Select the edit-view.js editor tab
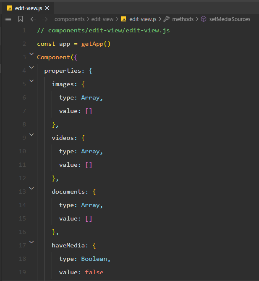 (28, 8)
